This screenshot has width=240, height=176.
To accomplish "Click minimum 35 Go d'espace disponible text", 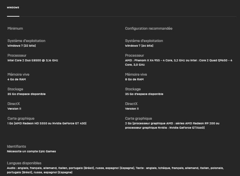I will [x=26, y=94].
